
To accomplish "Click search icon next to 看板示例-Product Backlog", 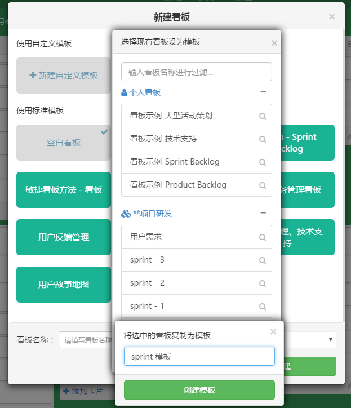I will 263,185.
